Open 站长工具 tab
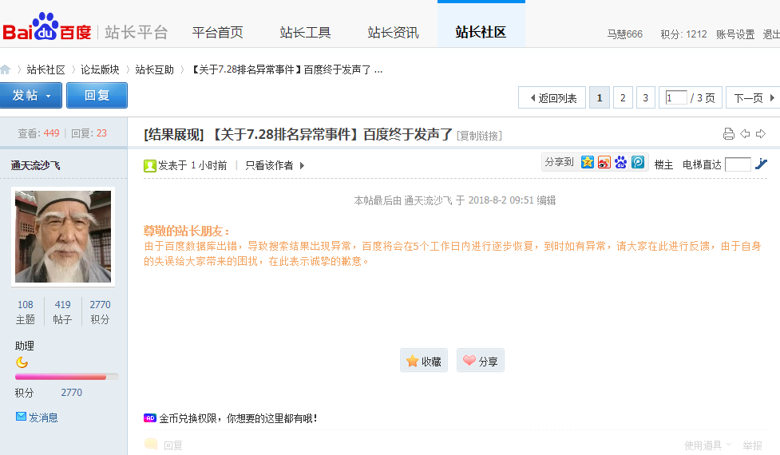 point(305,33)
